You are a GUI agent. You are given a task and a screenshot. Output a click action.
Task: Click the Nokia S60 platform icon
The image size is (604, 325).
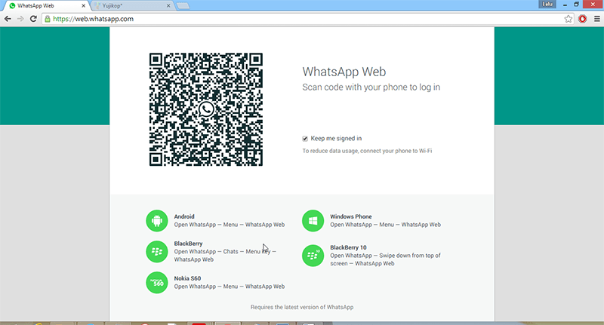coord(157,283)
